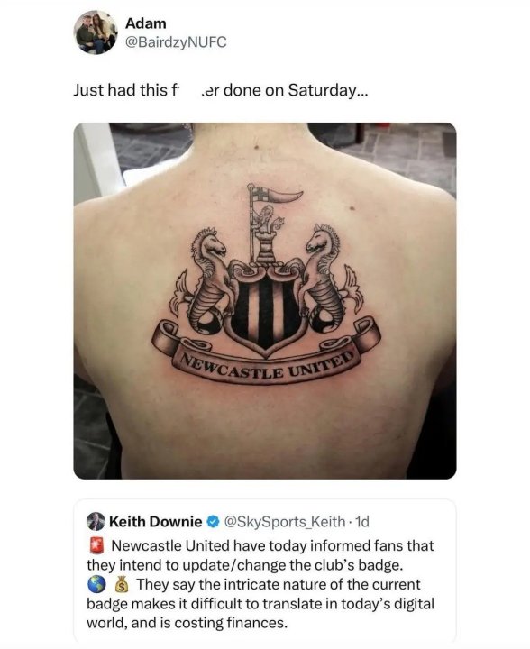Open the Newcastle United tattoo photo
Viewport: 530px width, 649px height.
tap(265, 300)
